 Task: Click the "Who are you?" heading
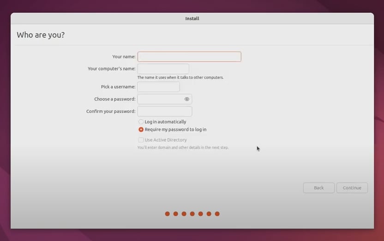41,35
